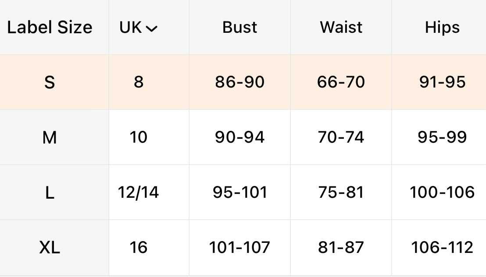
Task: Click waist measurement 70-74
Action: coord(341,137)
